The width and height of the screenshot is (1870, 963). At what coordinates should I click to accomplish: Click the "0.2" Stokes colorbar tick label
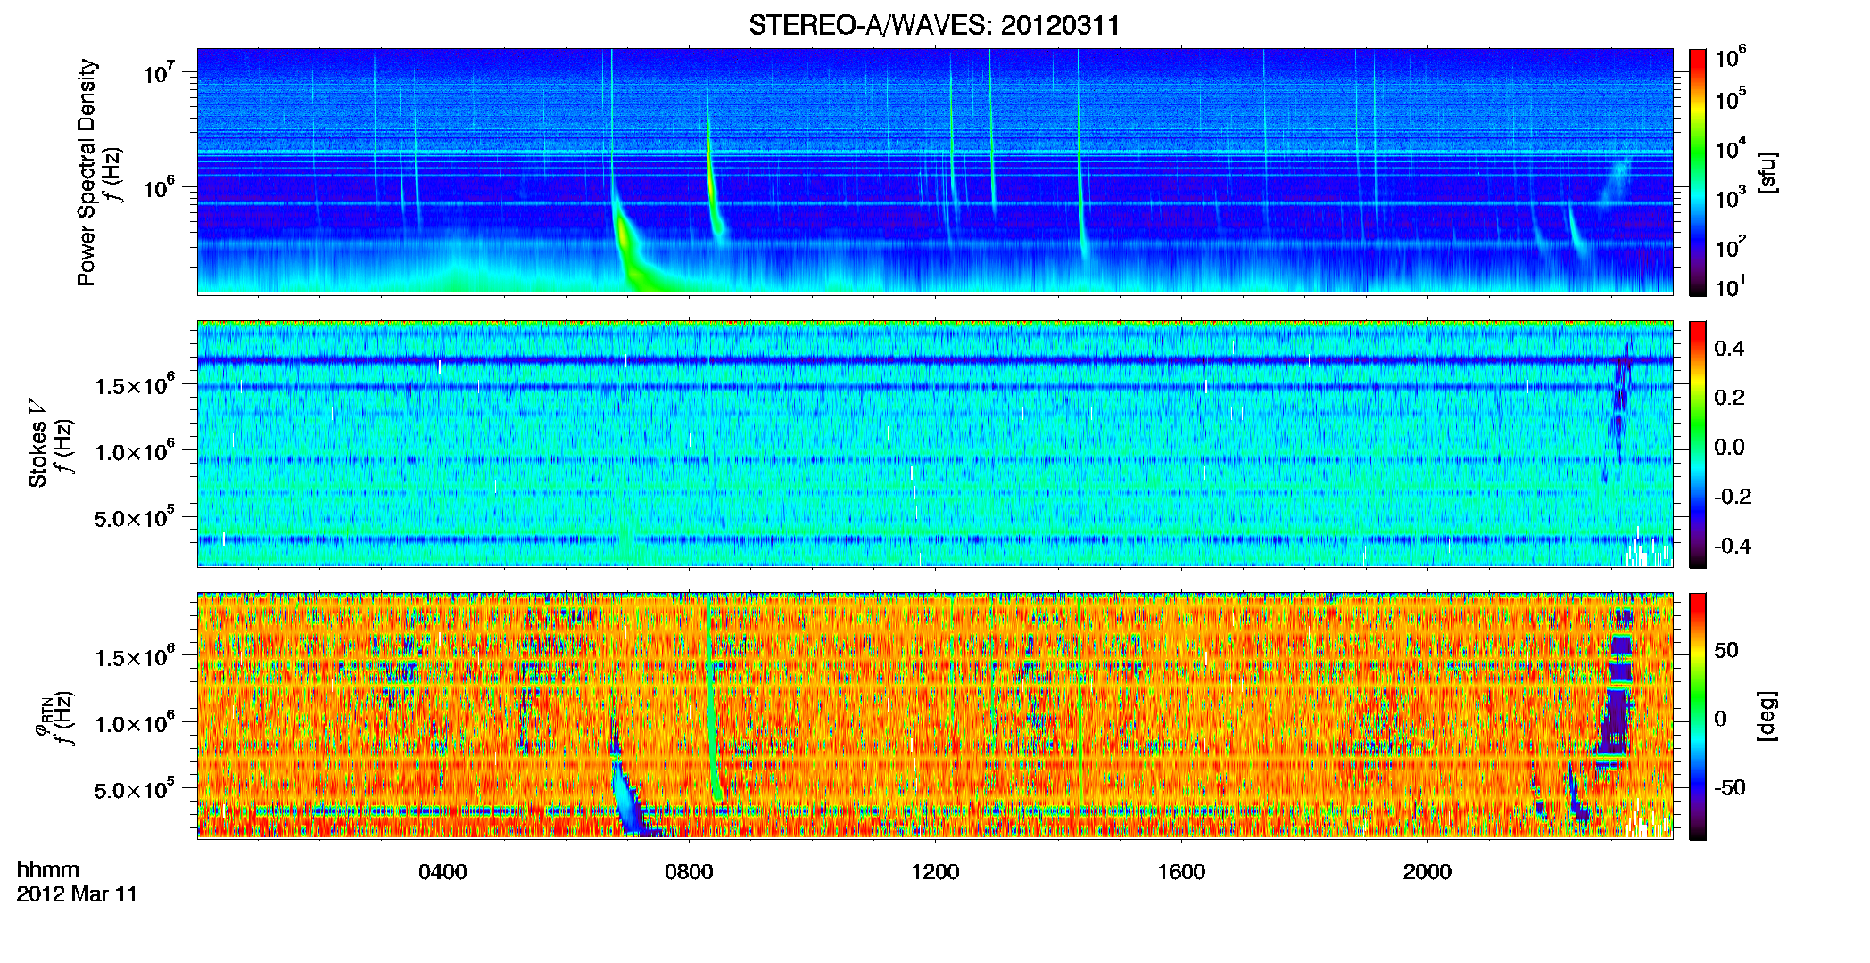[1729, 398]
